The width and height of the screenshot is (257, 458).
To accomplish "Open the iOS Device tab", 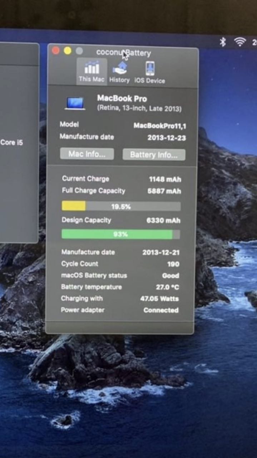I will [150, 72].
